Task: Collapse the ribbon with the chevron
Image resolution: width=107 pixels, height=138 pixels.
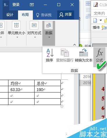Action: (74, 45)
